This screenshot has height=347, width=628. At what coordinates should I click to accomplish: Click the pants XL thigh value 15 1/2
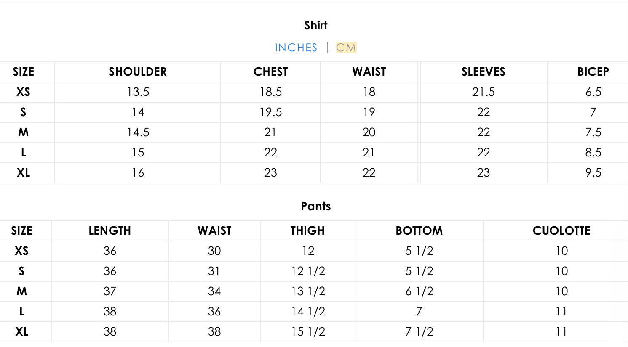pyautogui.click(x=308, y=332)
